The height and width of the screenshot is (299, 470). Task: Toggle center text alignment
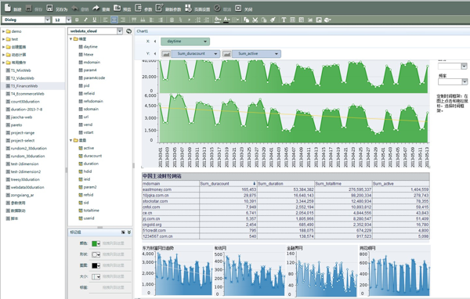tap(114, 20)
